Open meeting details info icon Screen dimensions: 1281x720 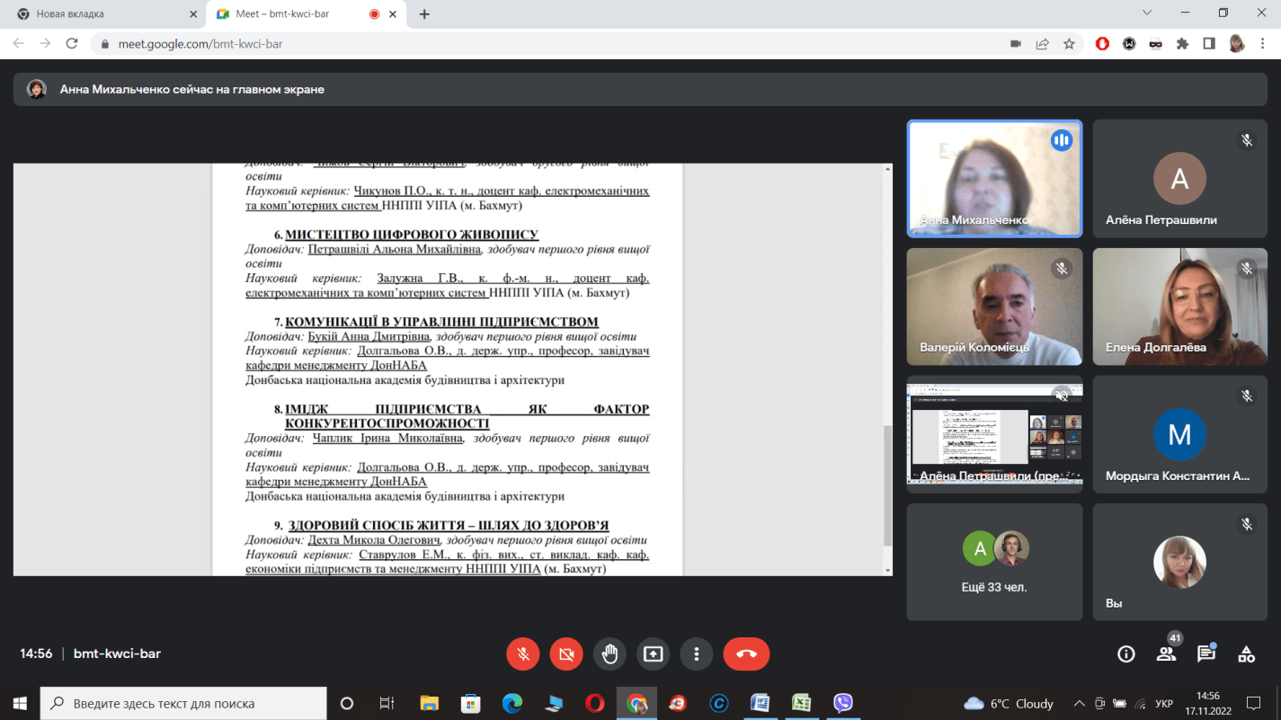pyautogui.click(x=1125, y=654)
